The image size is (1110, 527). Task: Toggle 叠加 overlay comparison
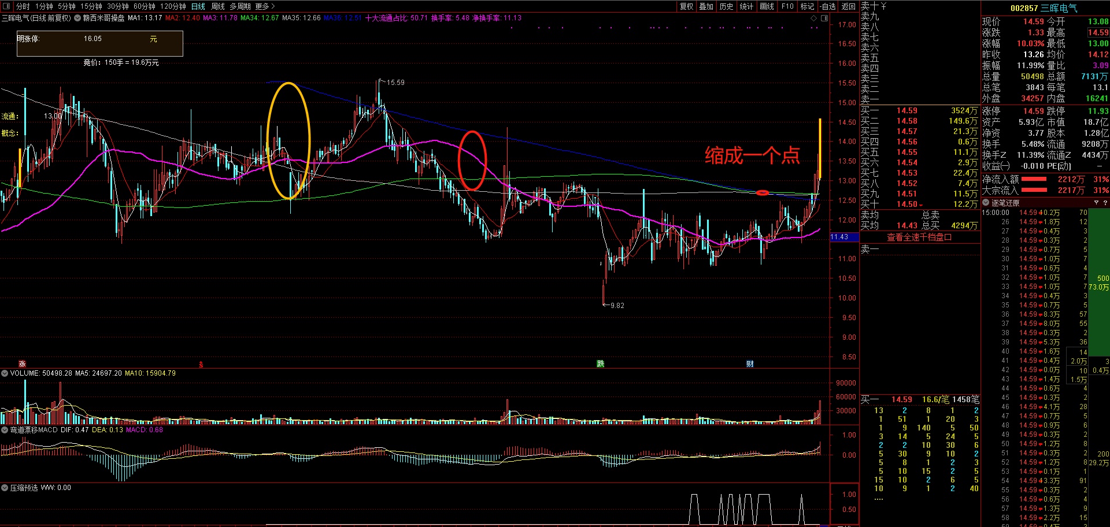click(x=706, y=6)
